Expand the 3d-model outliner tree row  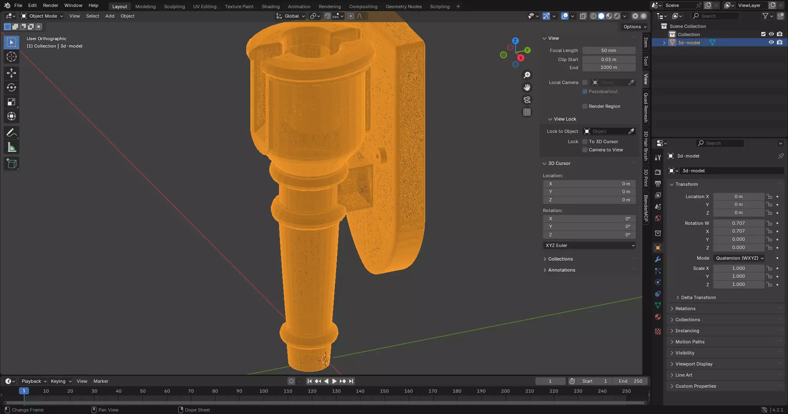tap(664, 43)
